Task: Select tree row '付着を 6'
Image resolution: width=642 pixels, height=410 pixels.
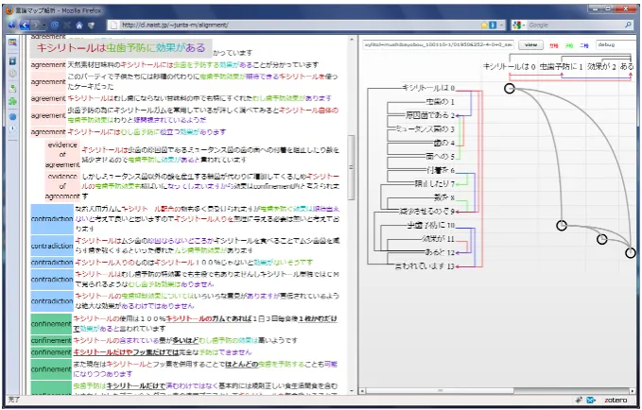Action: coord(441,170)
